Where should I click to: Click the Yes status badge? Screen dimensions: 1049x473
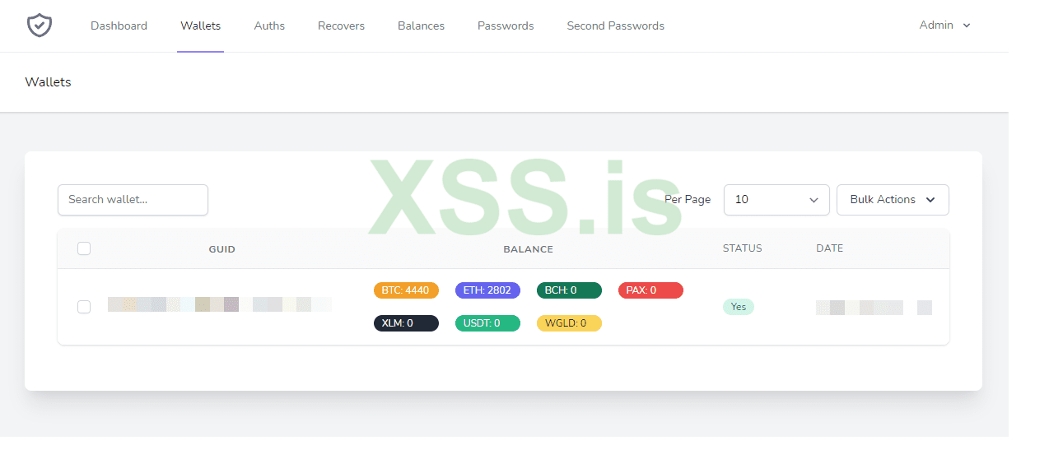[739, 307]
